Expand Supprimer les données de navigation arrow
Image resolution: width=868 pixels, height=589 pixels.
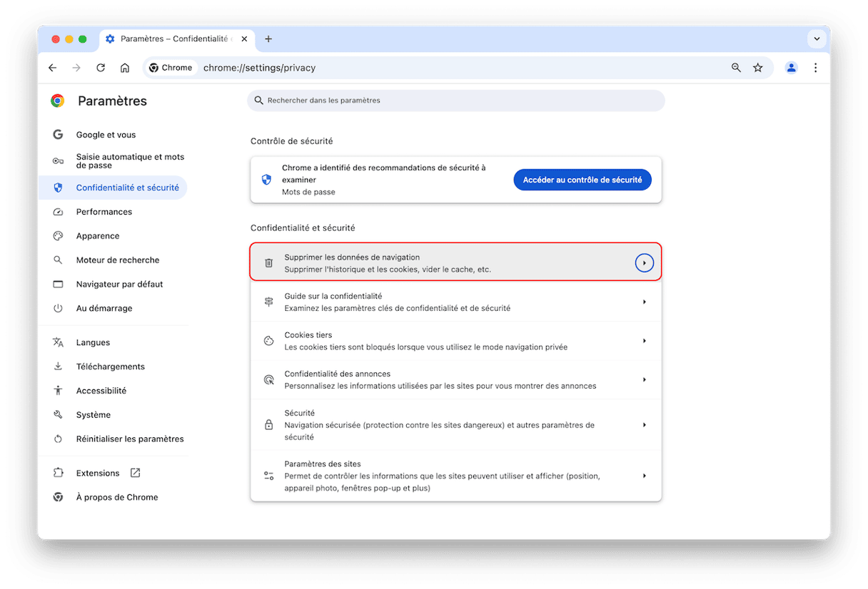click(644, 263)
